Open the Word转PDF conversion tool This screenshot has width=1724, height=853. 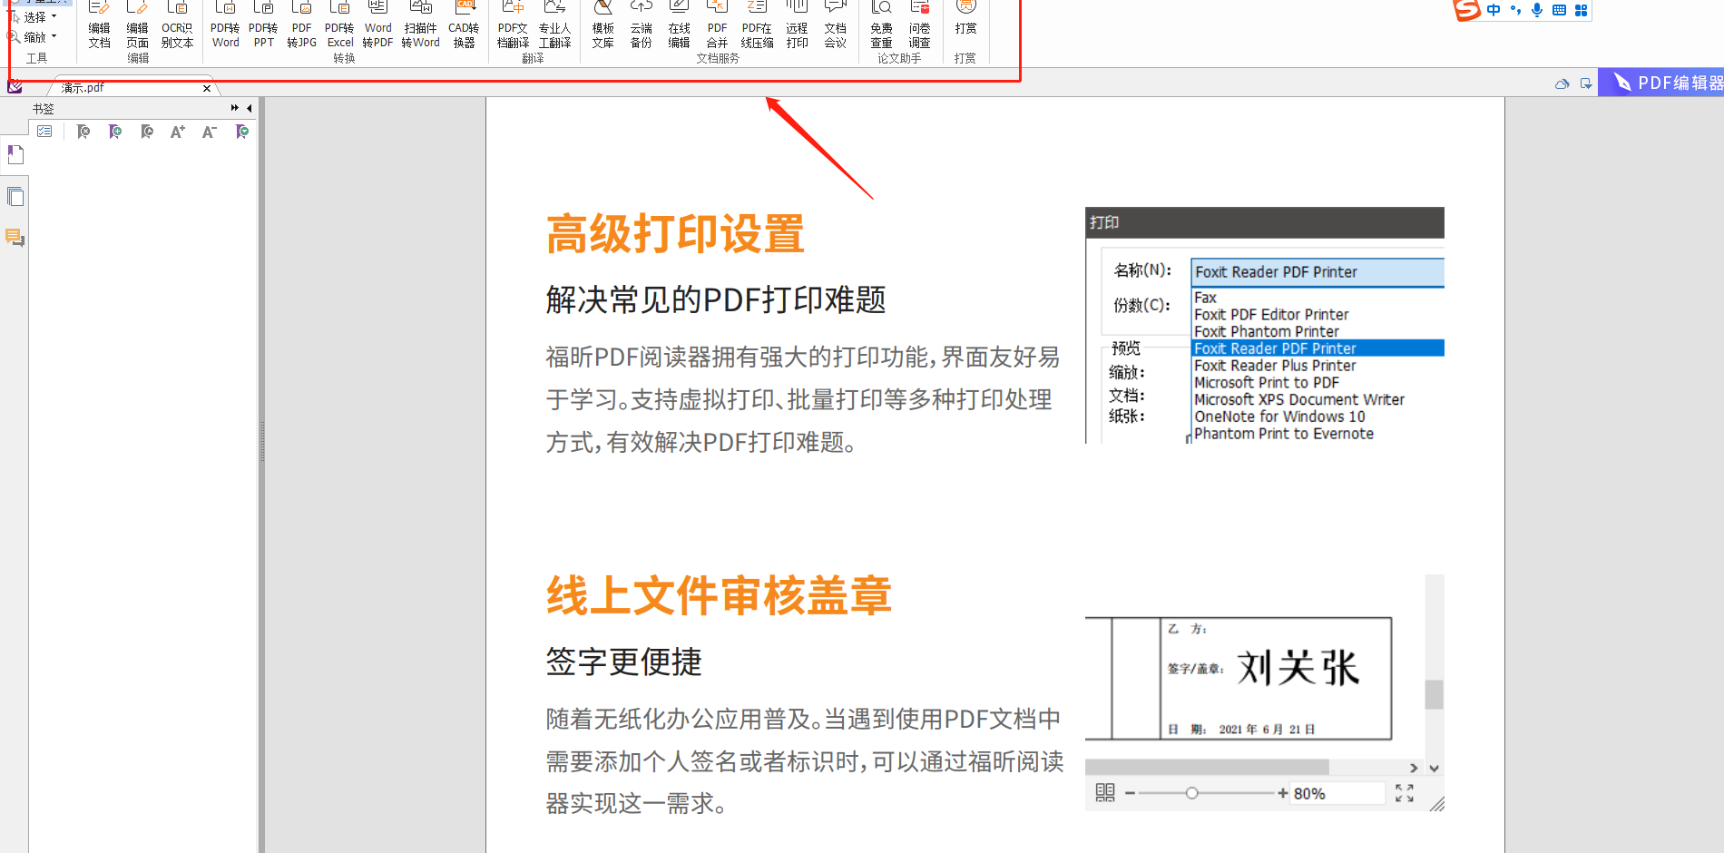[x=377, y=27]
